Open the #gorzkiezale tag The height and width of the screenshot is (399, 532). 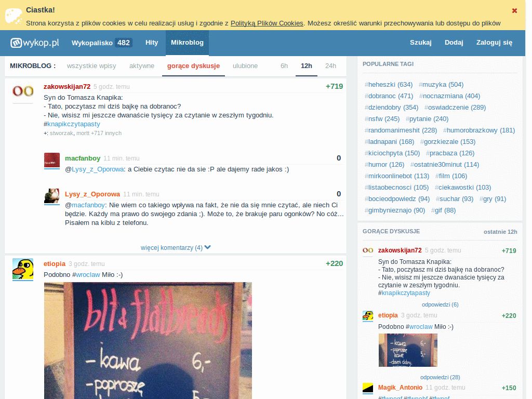[448, 141]
